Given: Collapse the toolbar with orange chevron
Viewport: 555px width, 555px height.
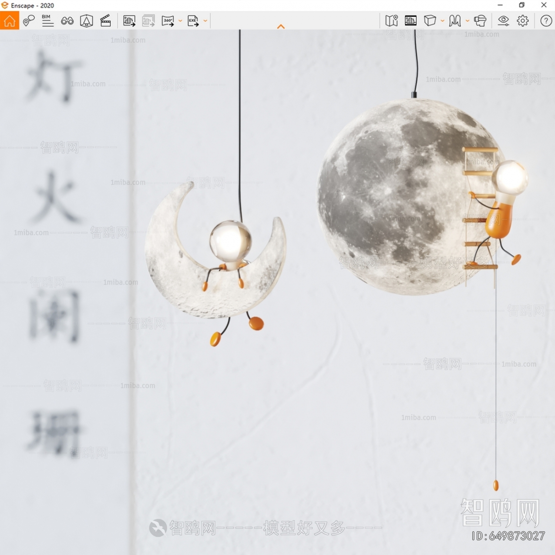Looking at the screenshot, I should coord(281,27).
